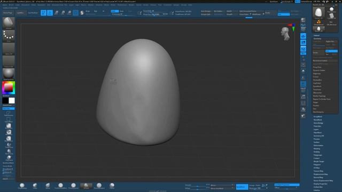Expand the Polygroups section
342x192 pixels.
pos(318,155)
